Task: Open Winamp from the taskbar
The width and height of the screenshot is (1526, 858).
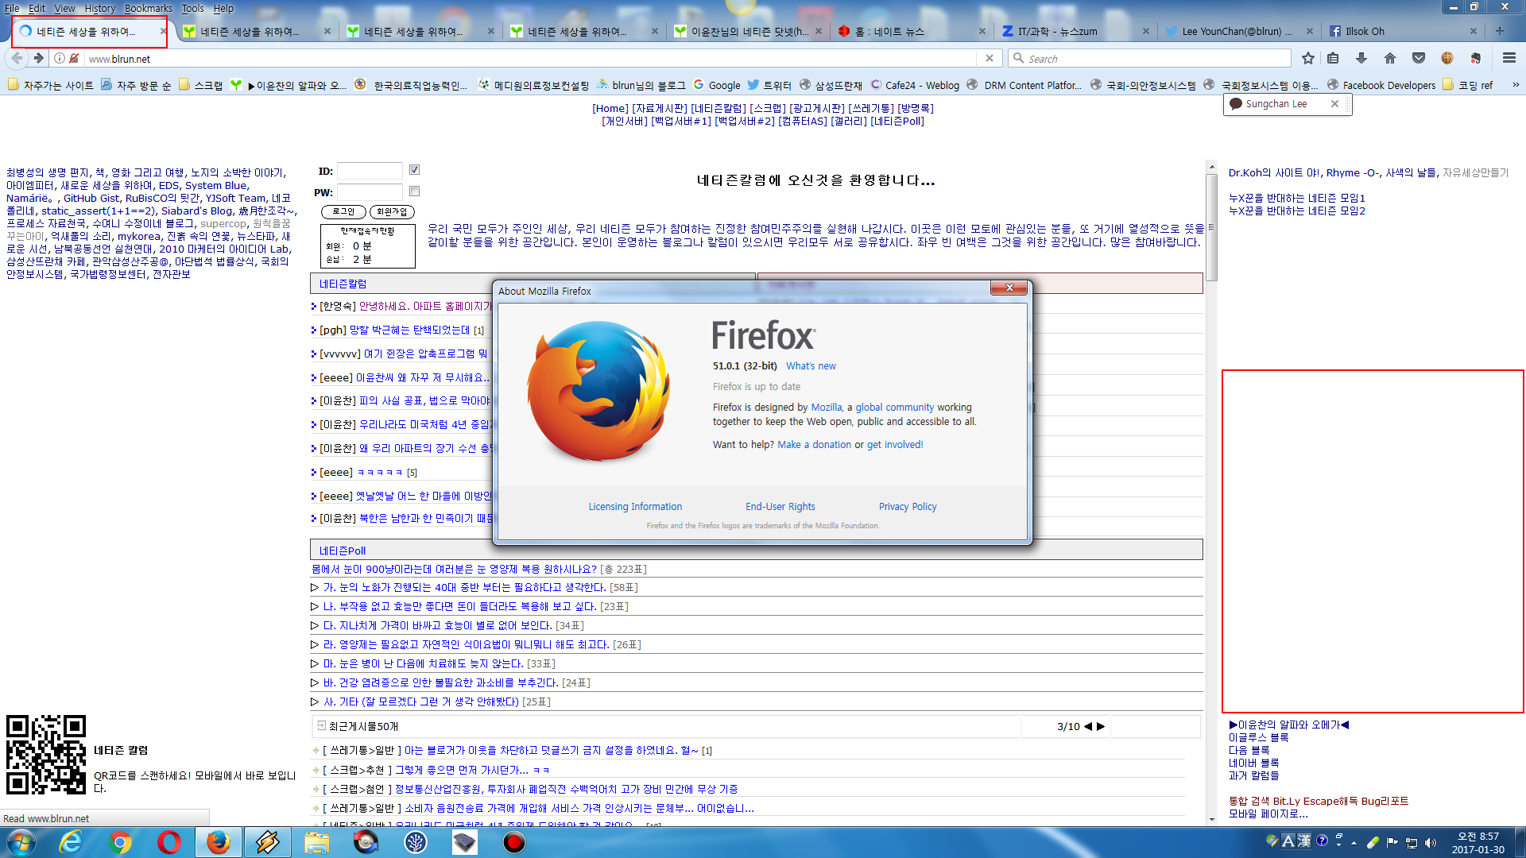Action: [267, 842]
